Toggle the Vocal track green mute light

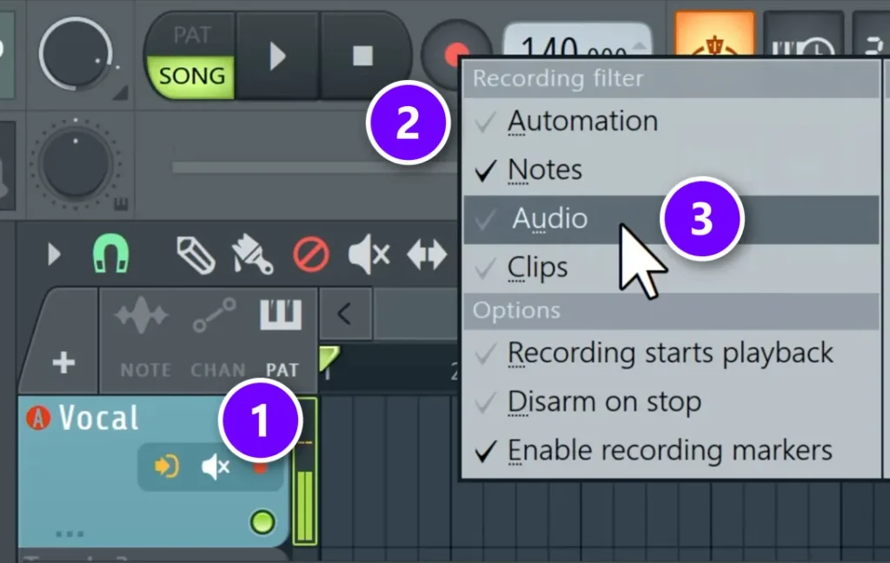pos(262,521)
